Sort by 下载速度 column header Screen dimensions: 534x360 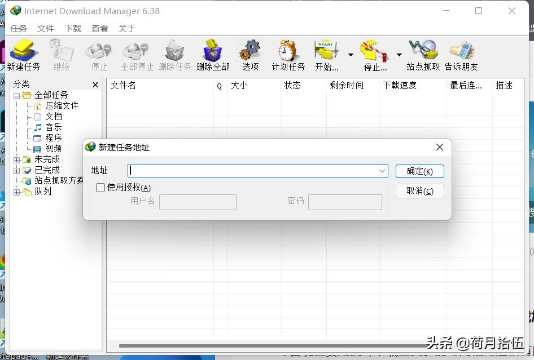tap(413, 85)
